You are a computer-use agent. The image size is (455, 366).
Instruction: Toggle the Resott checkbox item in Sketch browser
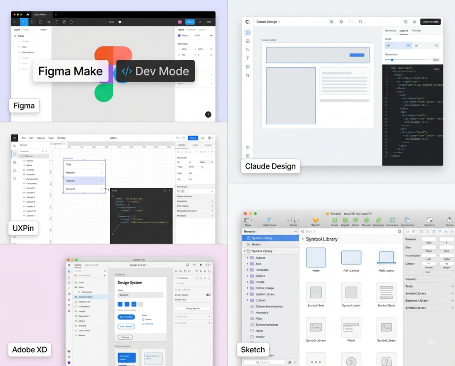coord(248,244)
